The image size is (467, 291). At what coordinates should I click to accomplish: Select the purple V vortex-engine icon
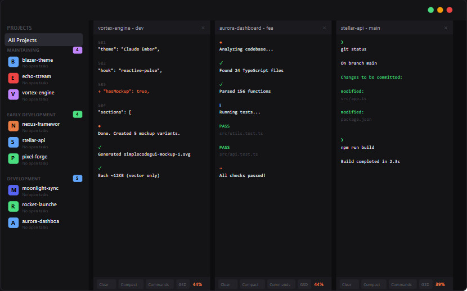point(13,94)
